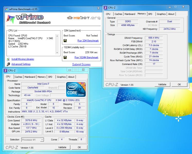Click the wPrime title bar app icon

click(6, 9)
